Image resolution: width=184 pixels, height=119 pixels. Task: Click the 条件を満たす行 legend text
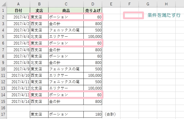tap(164, 15)
